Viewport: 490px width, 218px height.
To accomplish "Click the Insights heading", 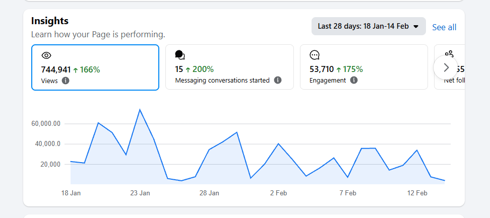I will 50,21.
